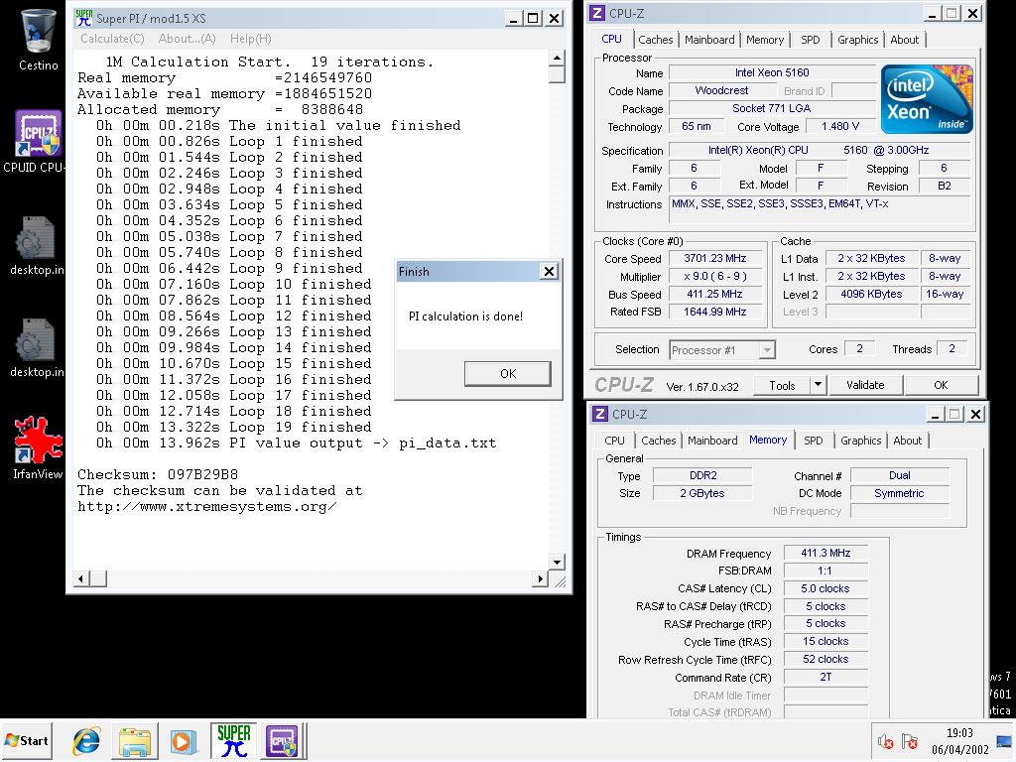Click the Rated FSB value 1644.99 MHz
The height and width of the screenshot is (762, 1016).
(x=714, y=312)
